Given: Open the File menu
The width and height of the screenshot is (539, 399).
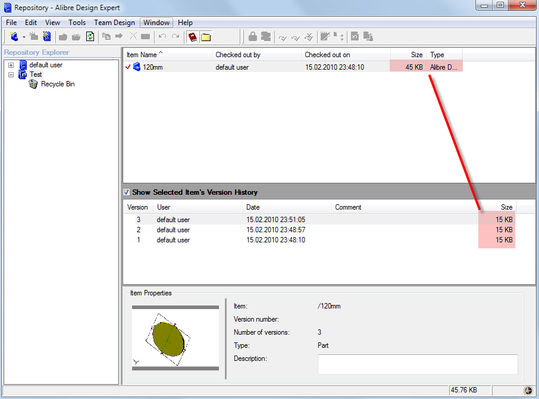Looking at the screenshot, I should tap(11, 23).
